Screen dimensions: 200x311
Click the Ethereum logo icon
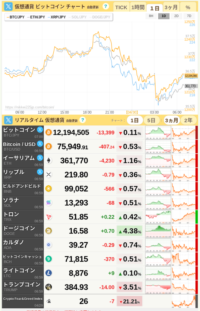48,160
